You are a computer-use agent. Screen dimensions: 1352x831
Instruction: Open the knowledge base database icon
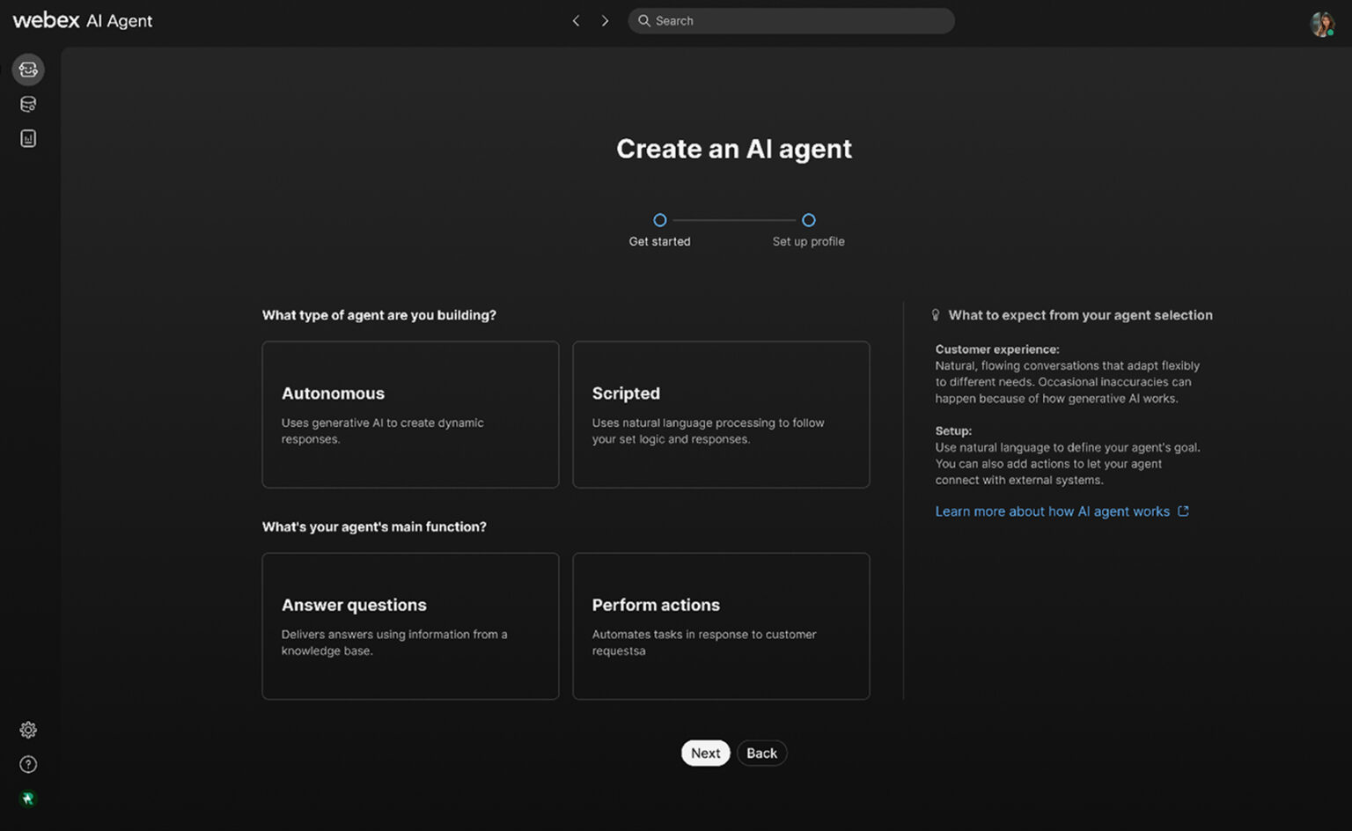[x=27, y=103]
